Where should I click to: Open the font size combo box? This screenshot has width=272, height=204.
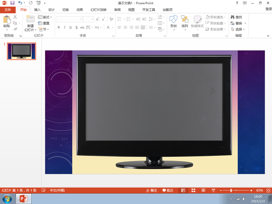pyautogui.click(x=88, y=19)
